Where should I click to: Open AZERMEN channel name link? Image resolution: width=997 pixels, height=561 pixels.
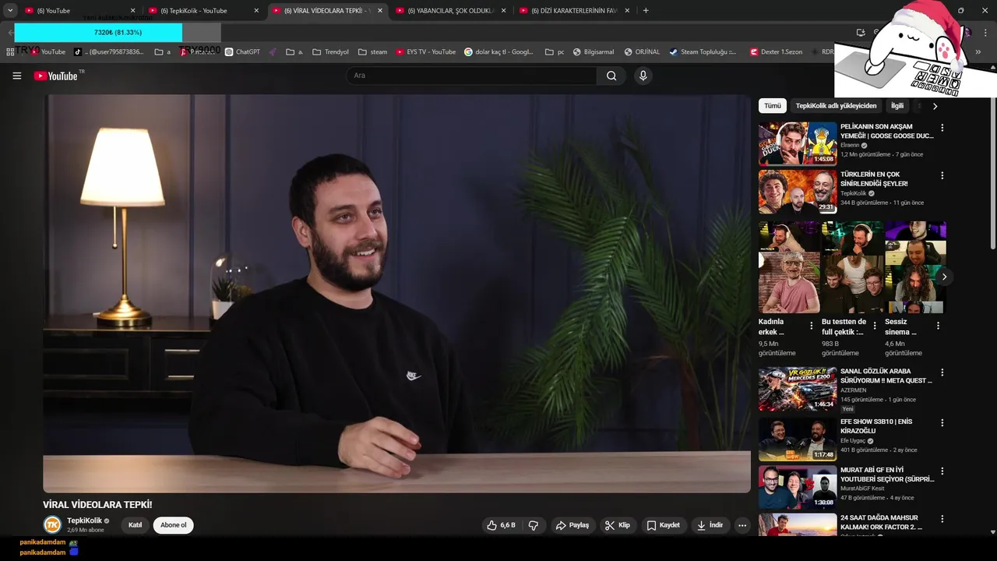pyautogui.click(x=853, y=390)
